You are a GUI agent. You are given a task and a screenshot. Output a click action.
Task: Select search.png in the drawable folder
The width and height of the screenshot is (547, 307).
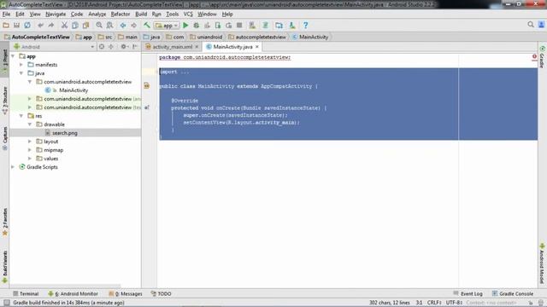(x=65, y=133)
